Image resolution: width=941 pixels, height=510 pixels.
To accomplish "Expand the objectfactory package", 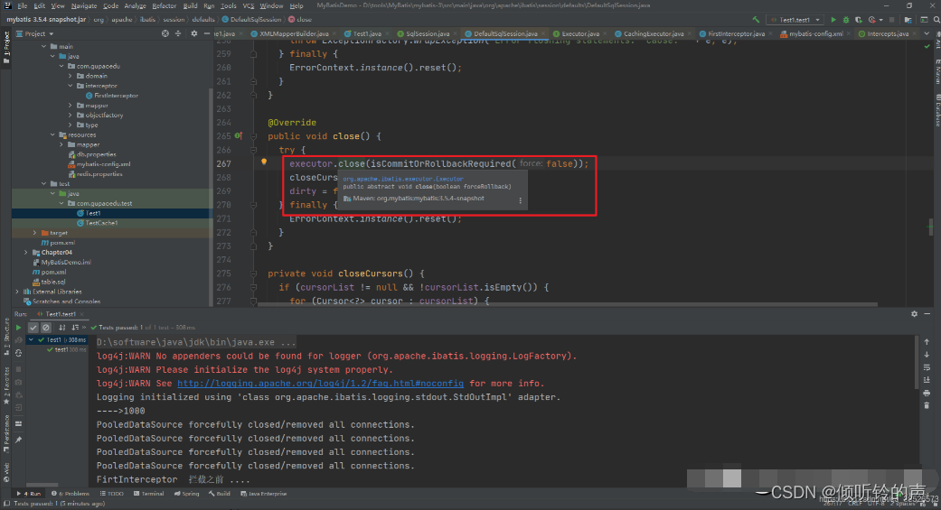I will (x=71, y=115).
